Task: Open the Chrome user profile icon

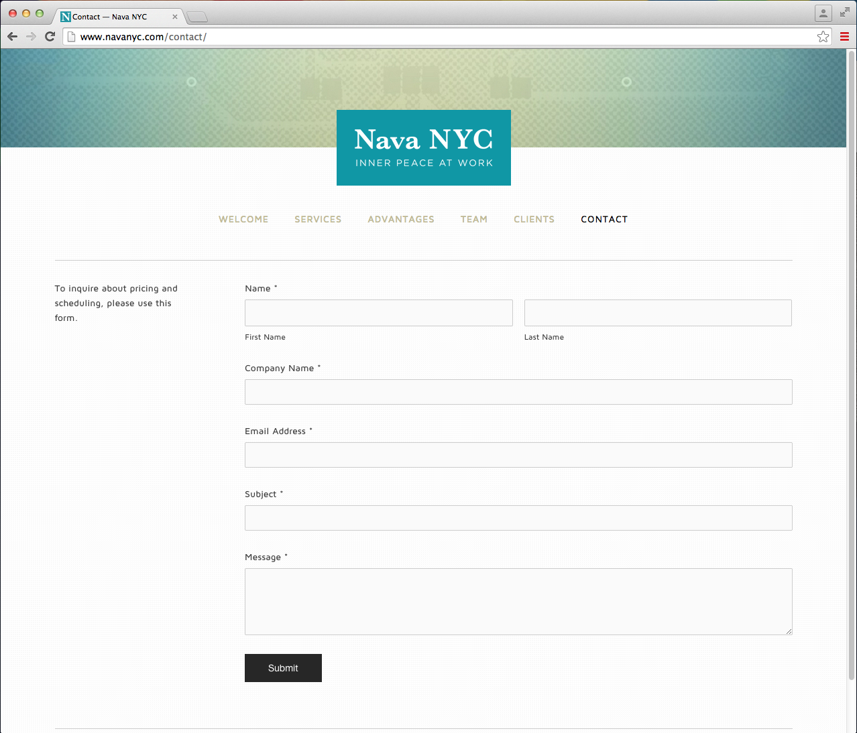Action: [x=823, y=13]
